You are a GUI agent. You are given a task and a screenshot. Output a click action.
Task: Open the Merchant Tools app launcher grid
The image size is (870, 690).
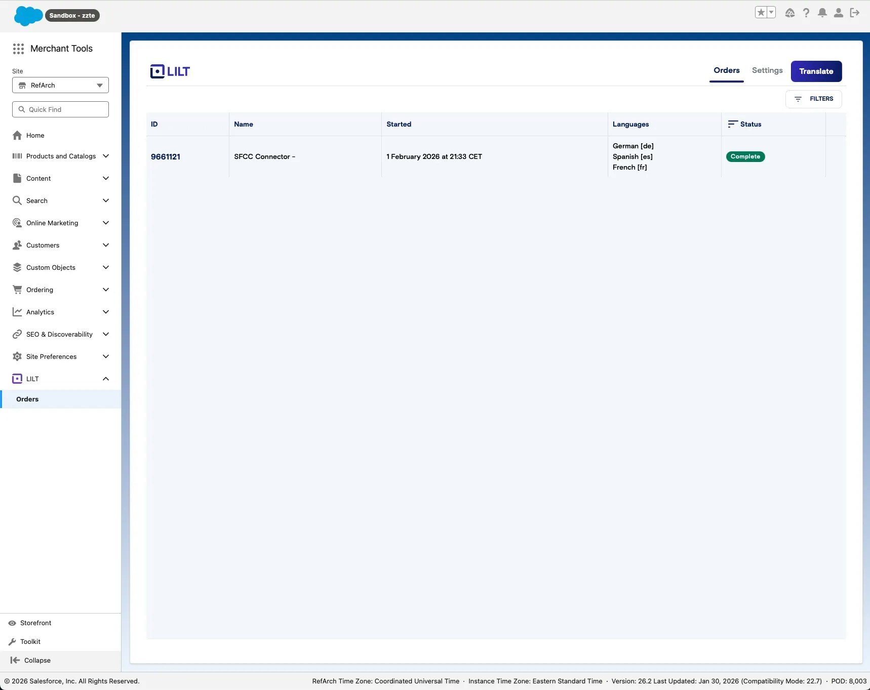coord(18,49)
